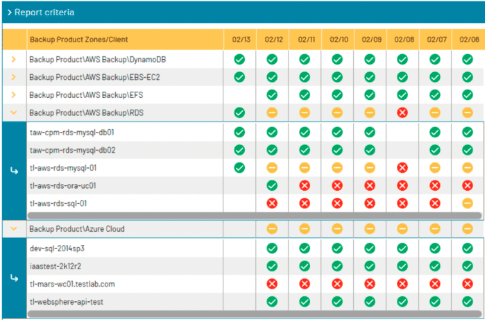487x322 pixels.
Task: Expand the AWS Backup\EFS row chevron
Action: tap(14, 94)
